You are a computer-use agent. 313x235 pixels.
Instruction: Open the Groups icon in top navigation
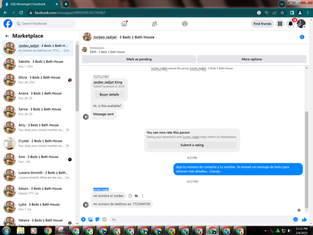click(x=185, y=24)
